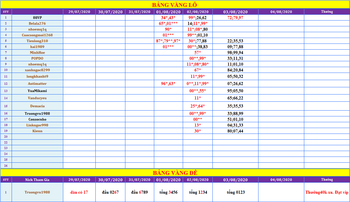Screen dimensions: 350x202
Task: Click the Nick Tham Gia column header
Action: (x=37, y=180)
